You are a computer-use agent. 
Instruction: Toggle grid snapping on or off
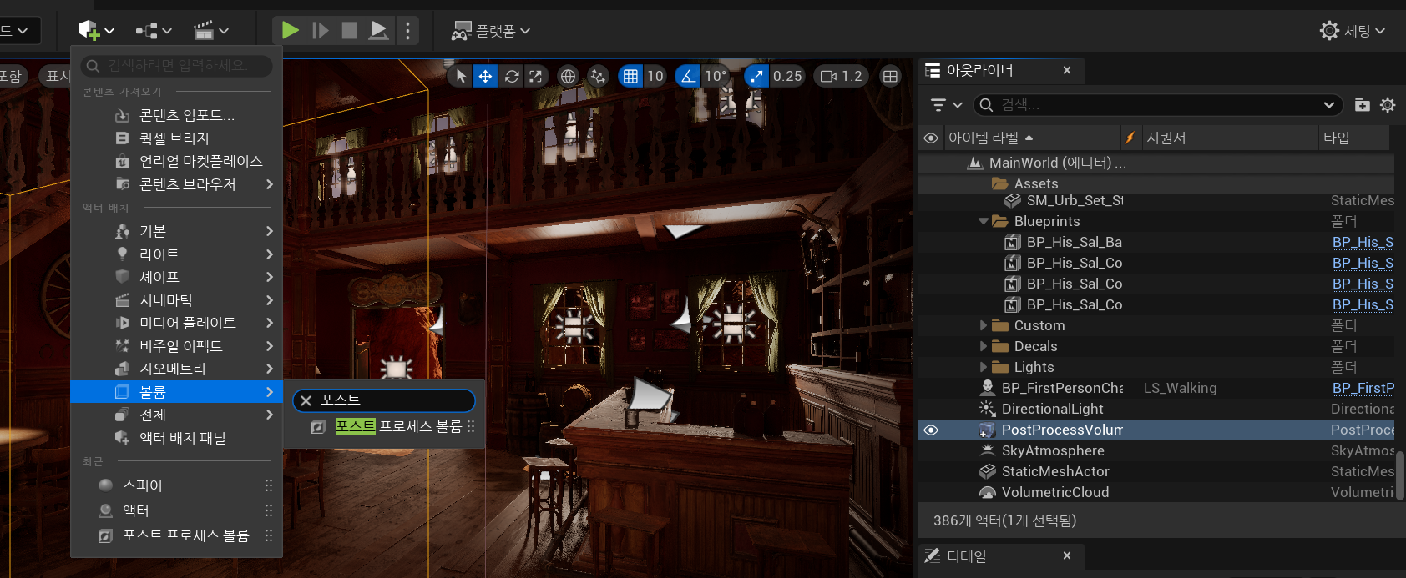click(x=630, y=76)
